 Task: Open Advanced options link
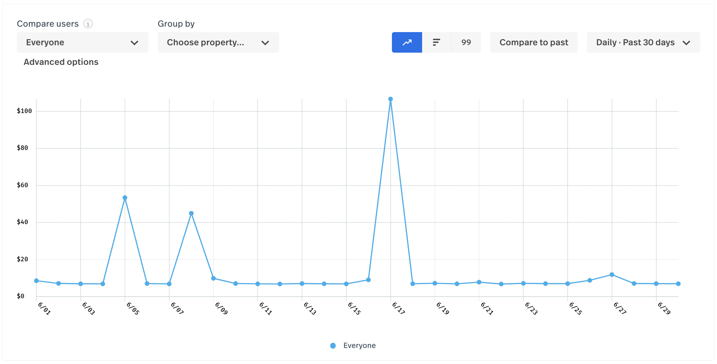pyautogui.click(x=61, y=62)
